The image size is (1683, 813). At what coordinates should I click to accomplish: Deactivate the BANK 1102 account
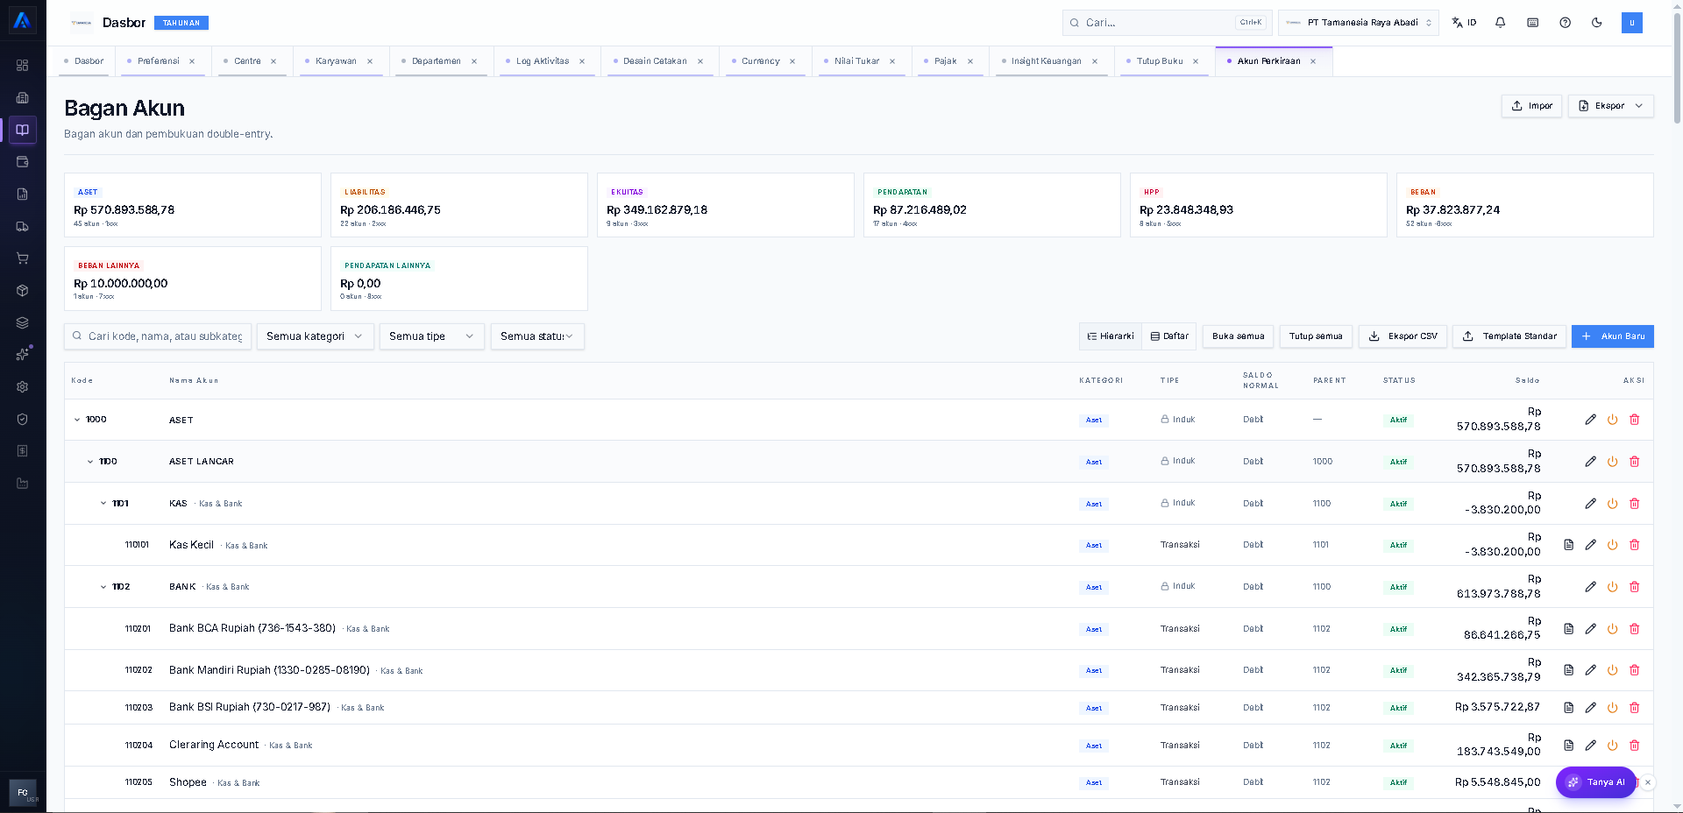pos(1612,587)
